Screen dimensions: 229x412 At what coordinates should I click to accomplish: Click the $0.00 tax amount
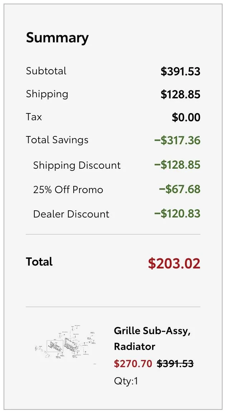point(186,117)
